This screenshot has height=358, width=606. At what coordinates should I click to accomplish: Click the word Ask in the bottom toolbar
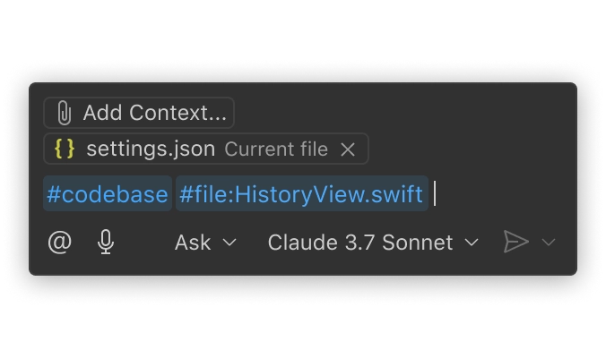tap(193, 242)
